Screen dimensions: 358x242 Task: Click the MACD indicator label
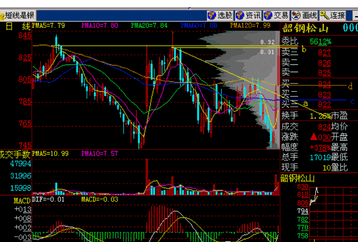coord(22,201)
